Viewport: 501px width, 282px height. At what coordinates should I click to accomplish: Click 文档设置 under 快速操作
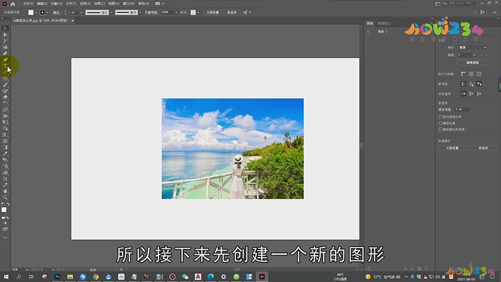click(x=452, y=148)
